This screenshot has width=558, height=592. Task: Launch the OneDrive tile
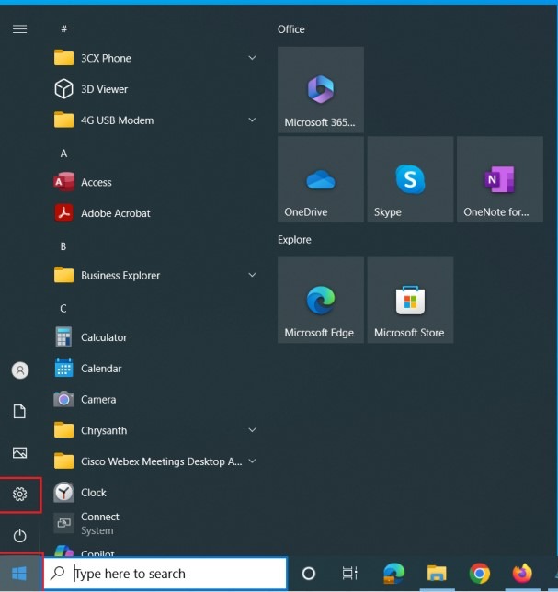tap(320, 180)
